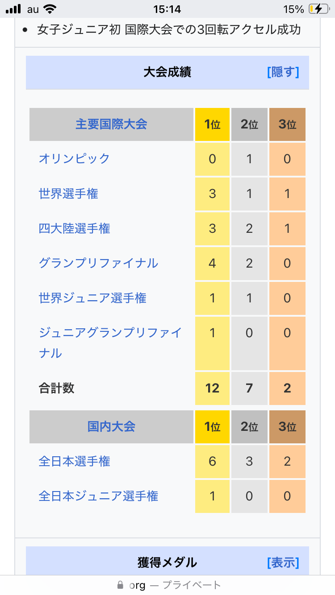335x595 pixels.
Task: Open the グランプリファイナル link
Action: point(98,263)
